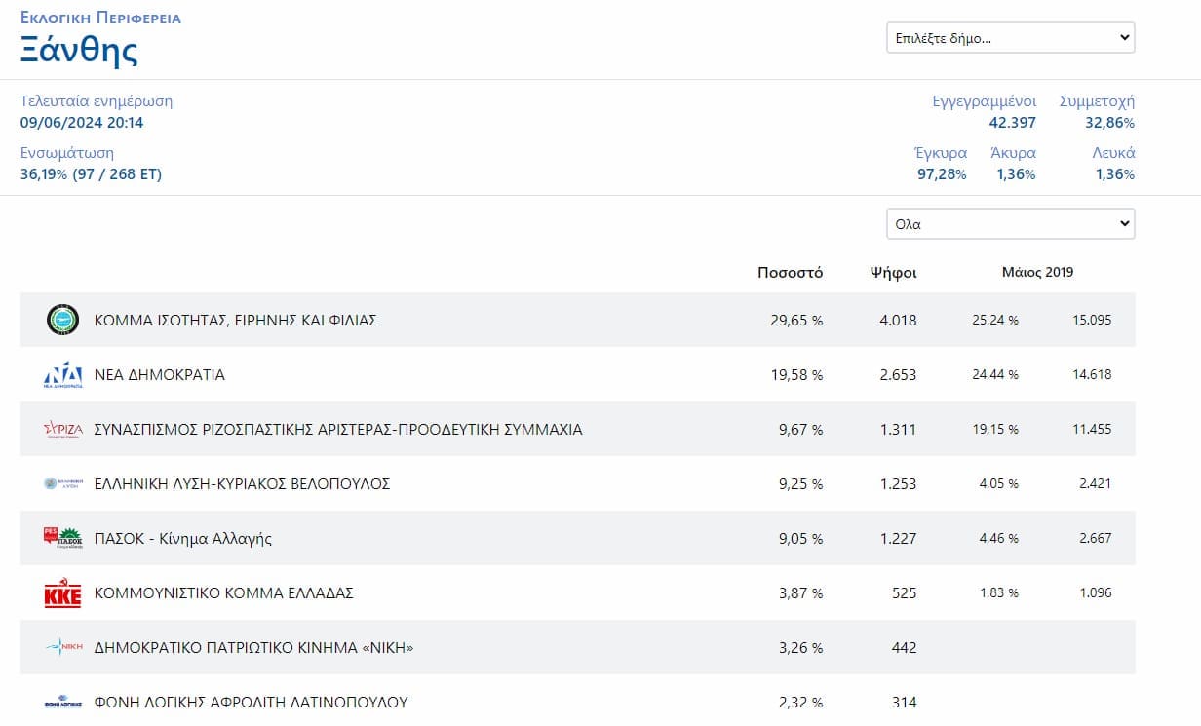1201x726 pixels.
Task: Click the ΝΙΚΗ party logo
Action: (63, 647)
